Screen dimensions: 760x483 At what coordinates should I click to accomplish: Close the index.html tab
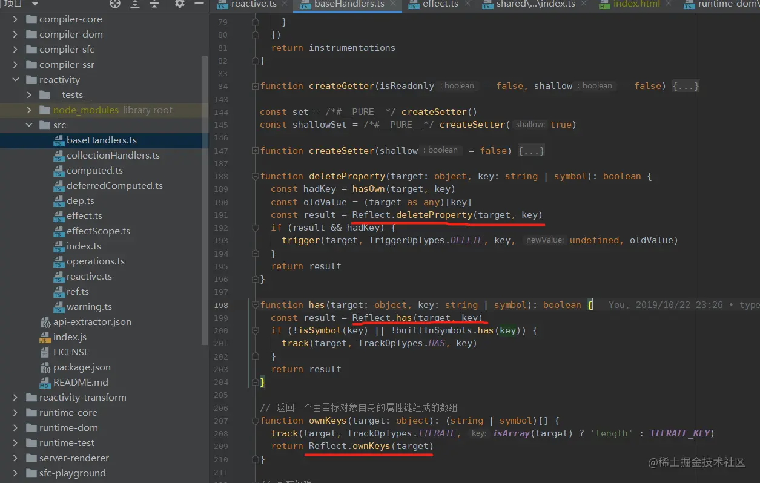click(x=669, y=4)
